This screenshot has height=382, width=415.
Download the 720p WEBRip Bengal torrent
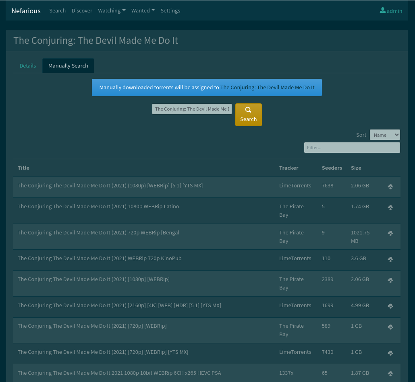click(390, 233)
